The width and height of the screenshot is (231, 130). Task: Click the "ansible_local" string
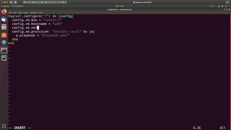67,31
